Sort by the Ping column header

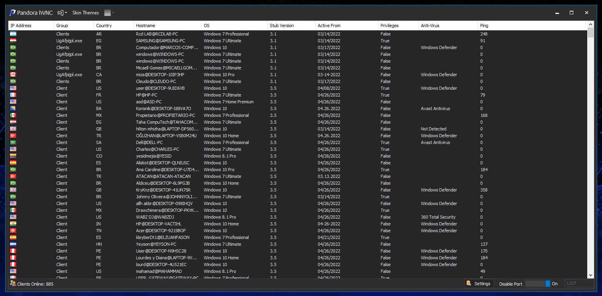532,26
